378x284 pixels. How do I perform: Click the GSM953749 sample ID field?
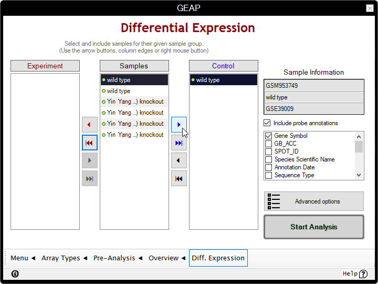tap(313, 86)
